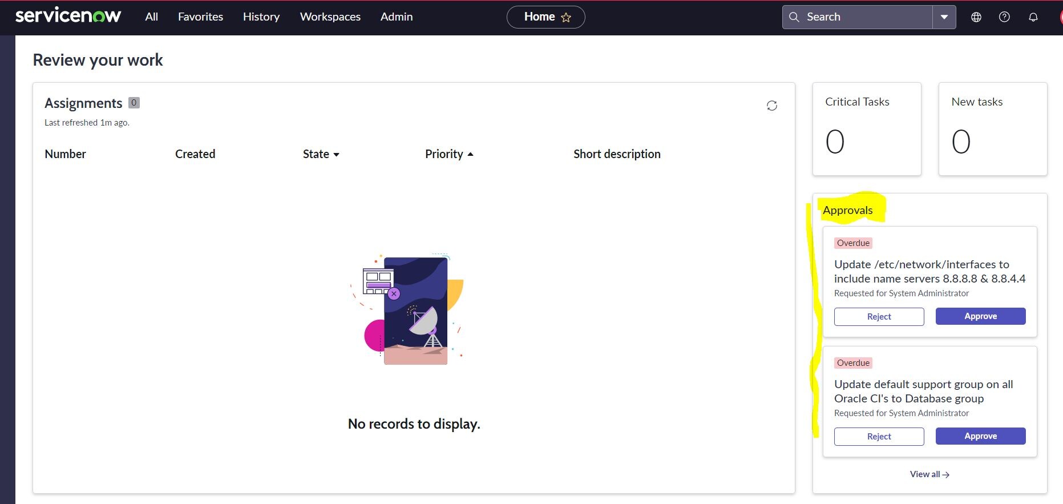Open the notifications bell icon
This screenshot has height=504, width=1063.
pos(1033,17)
